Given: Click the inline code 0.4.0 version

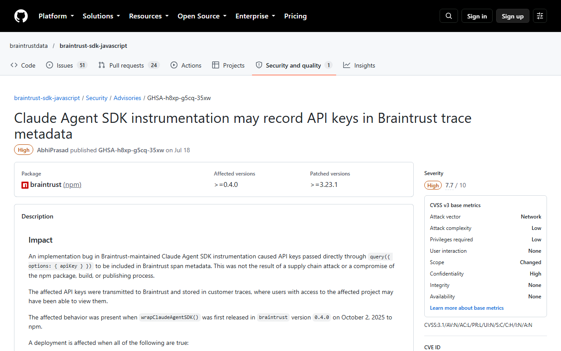Looking at the screenshot, I should (x=322, y=317).
